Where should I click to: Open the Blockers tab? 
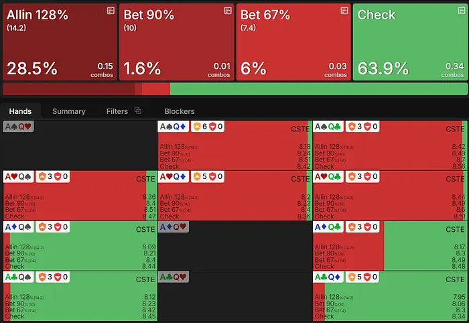click(x=179, y=111)
